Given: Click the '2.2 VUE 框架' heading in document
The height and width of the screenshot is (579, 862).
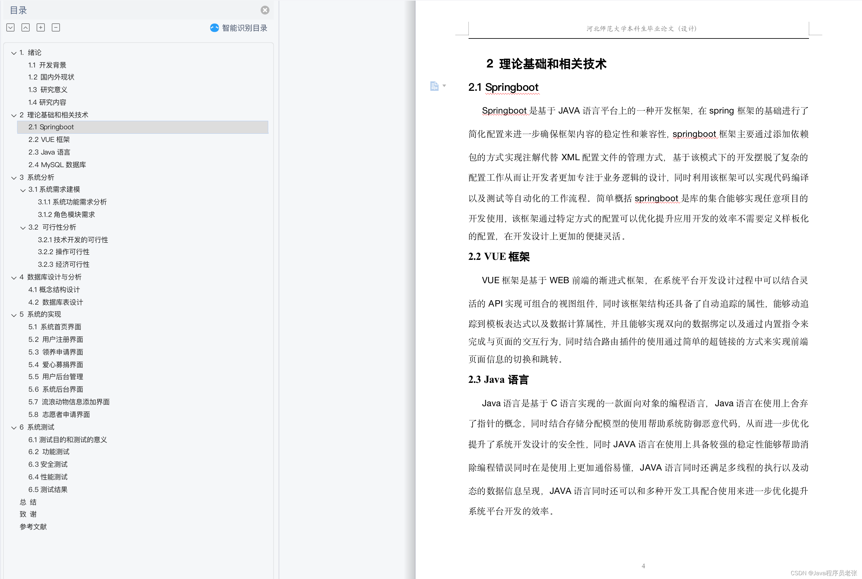Looking at the screenshot, I should pyautogui.click(x=499, y=257).
